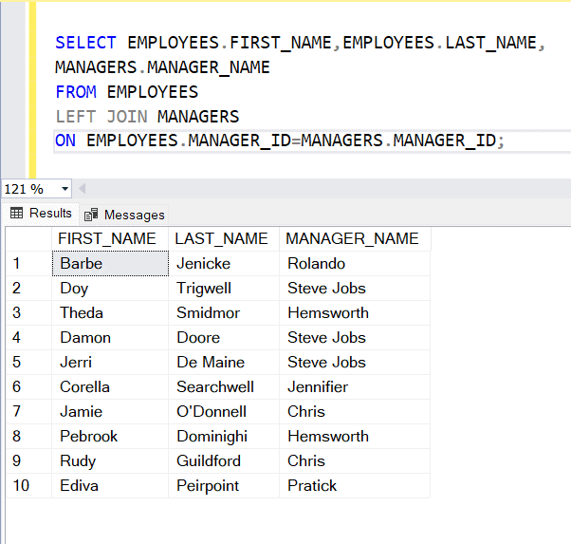Select the cell 'Doy'
This screenshot has width=571, height=544.
click(110, 289)
